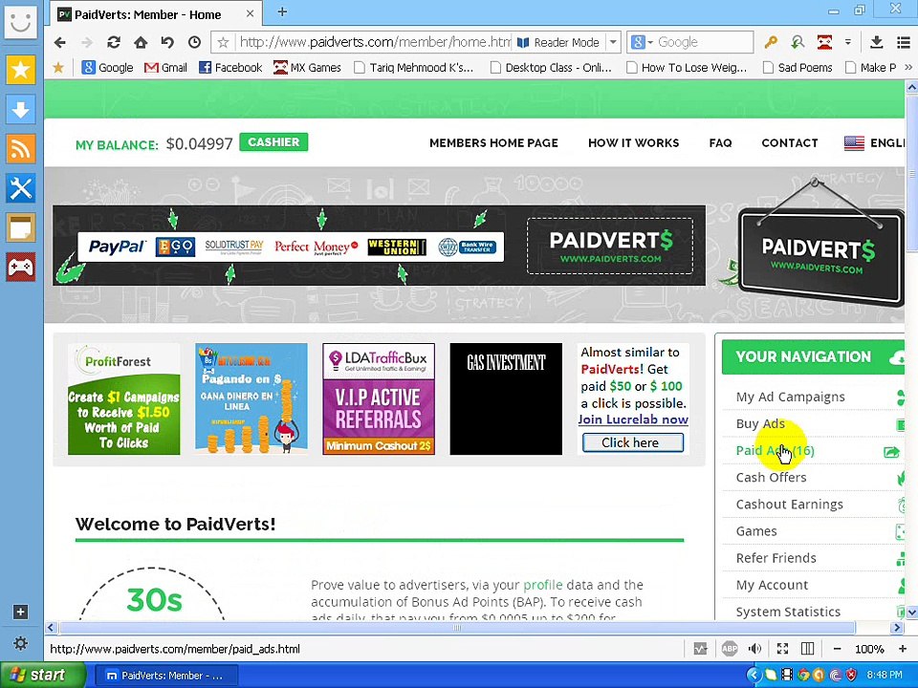This screenshot has height=688, width=918.
Task: Click the Join Lucrelab now link
Action: pos(633,419)
